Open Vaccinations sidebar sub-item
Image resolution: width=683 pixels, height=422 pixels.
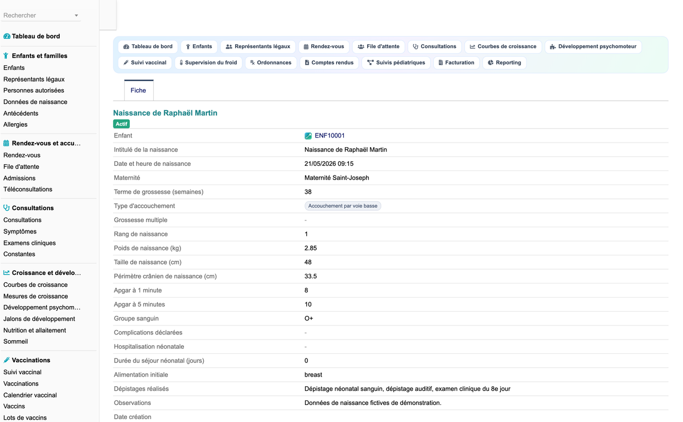click(21, 383)
